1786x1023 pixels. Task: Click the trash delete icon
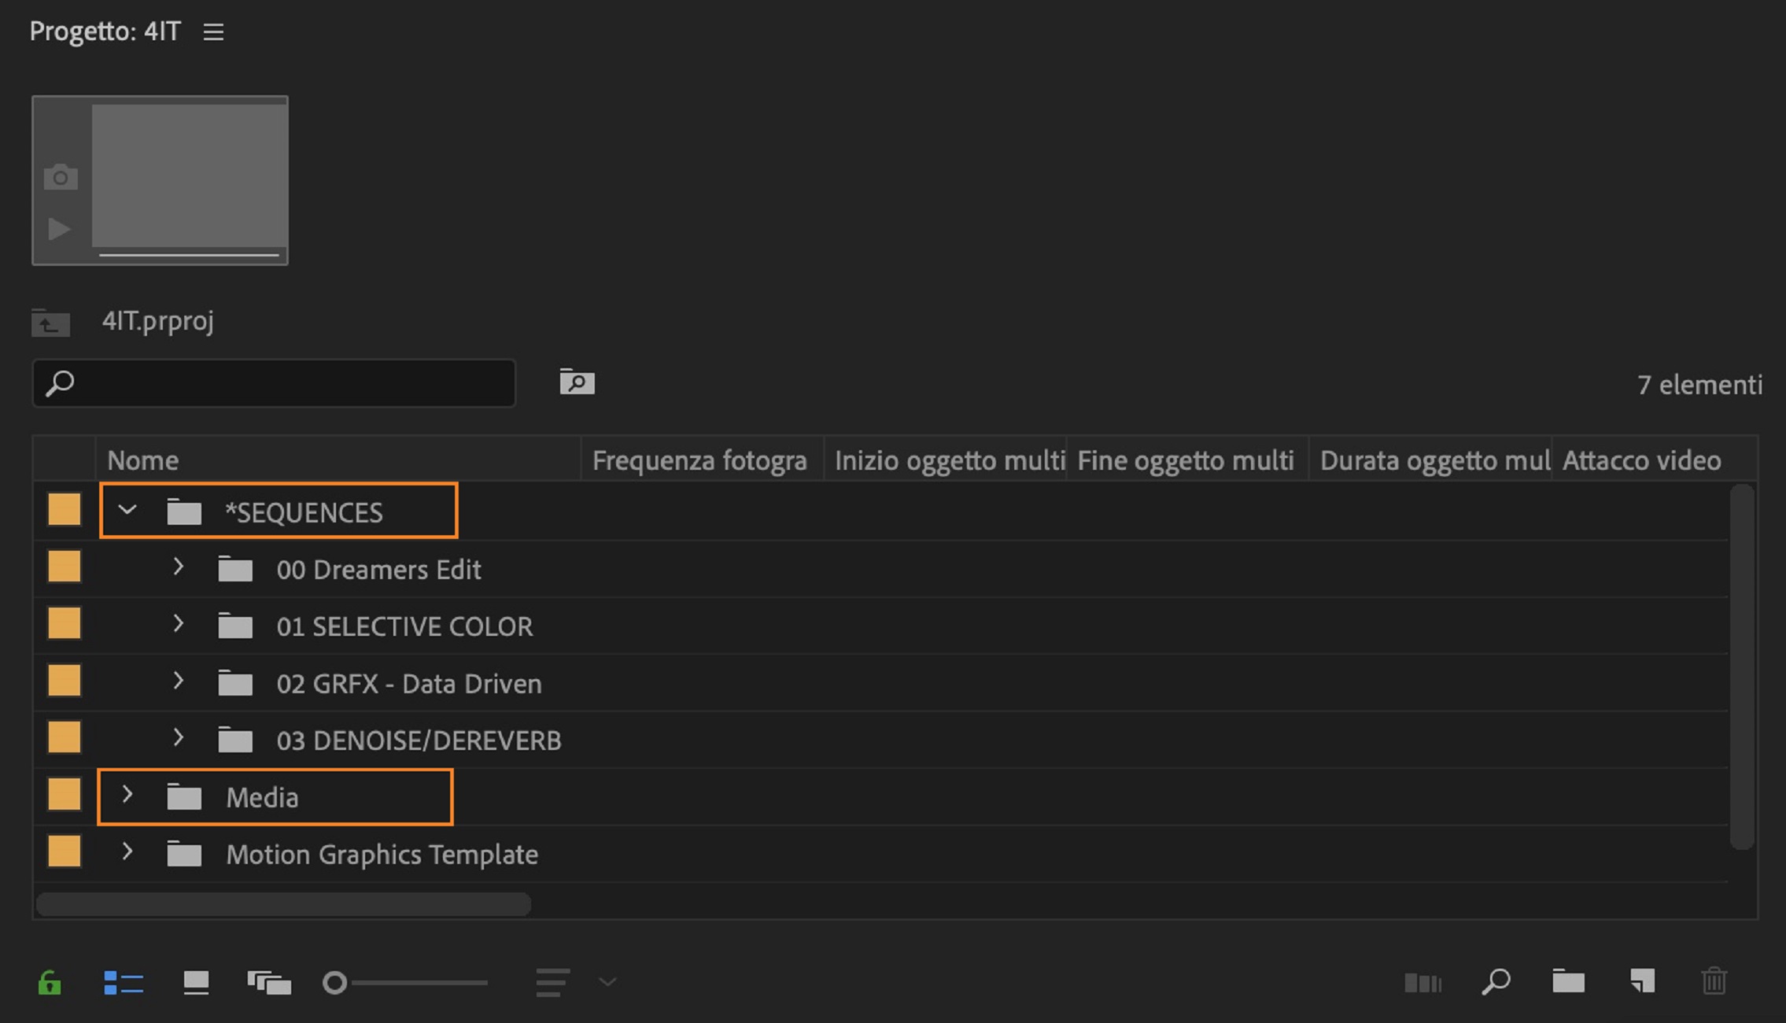click(1714, 981)
